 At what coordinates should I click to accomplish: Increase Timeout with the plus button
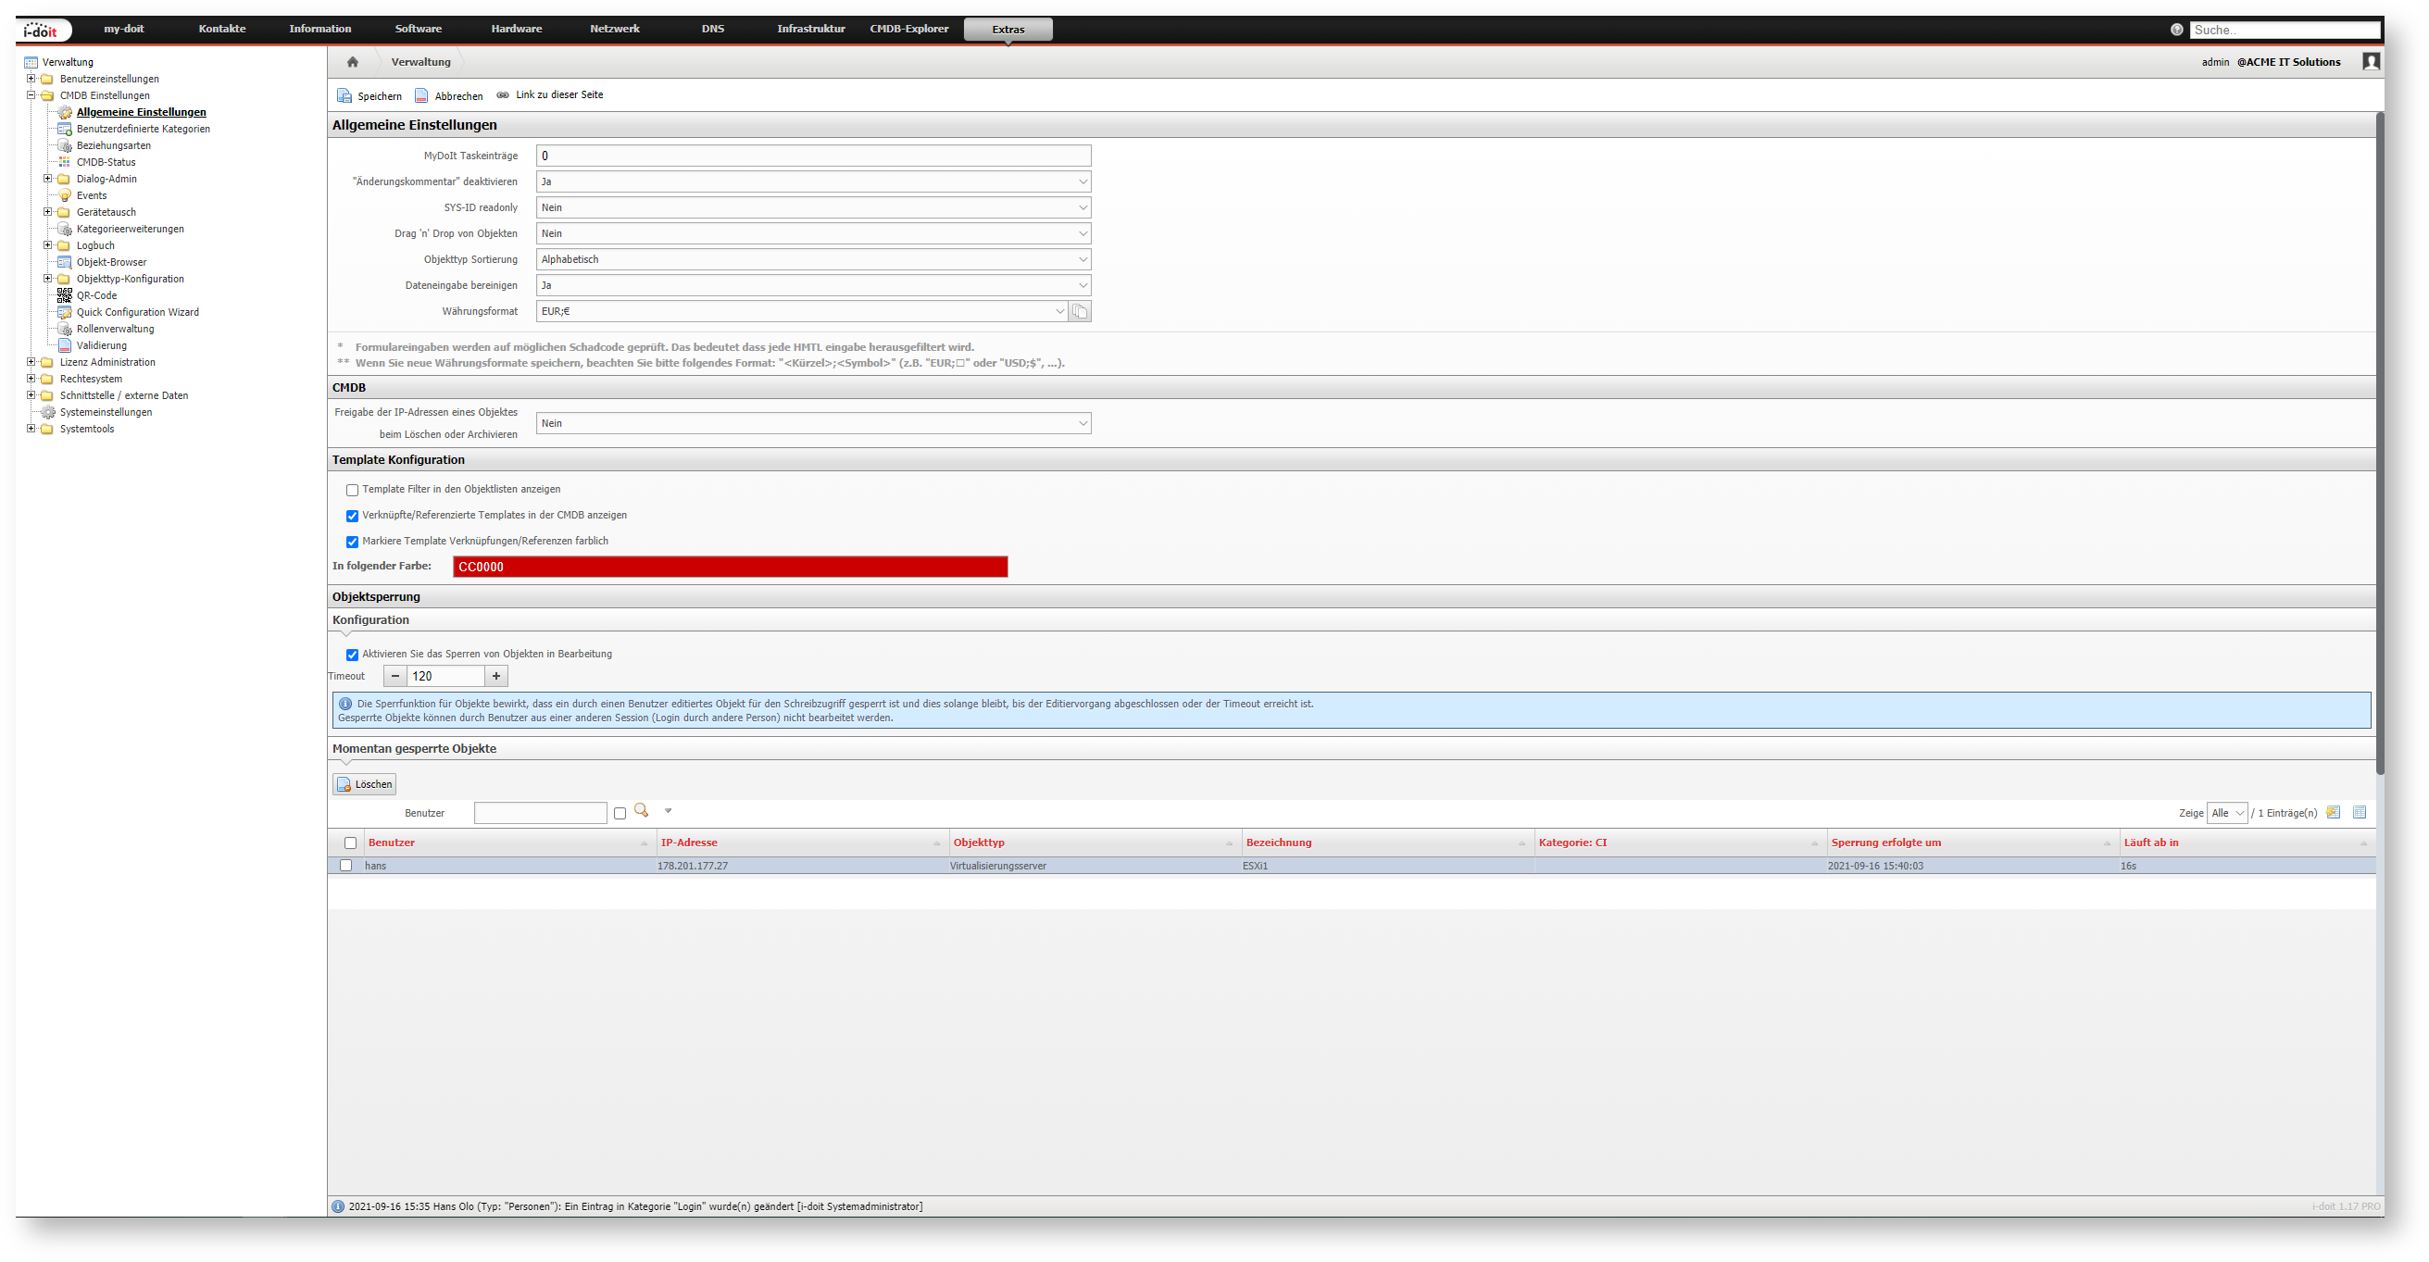point(496,677)
